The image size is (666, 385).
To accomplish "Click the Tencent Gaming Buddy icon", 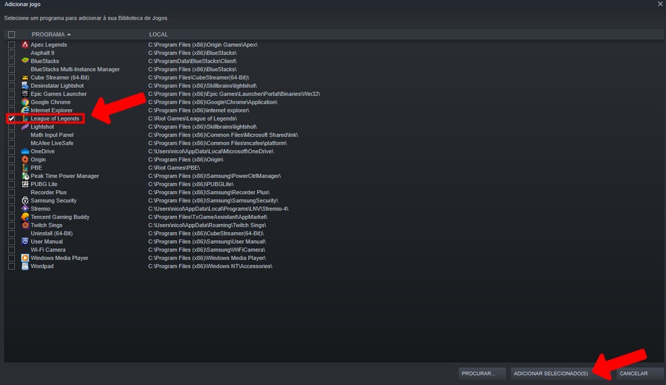I will (25, 217).
